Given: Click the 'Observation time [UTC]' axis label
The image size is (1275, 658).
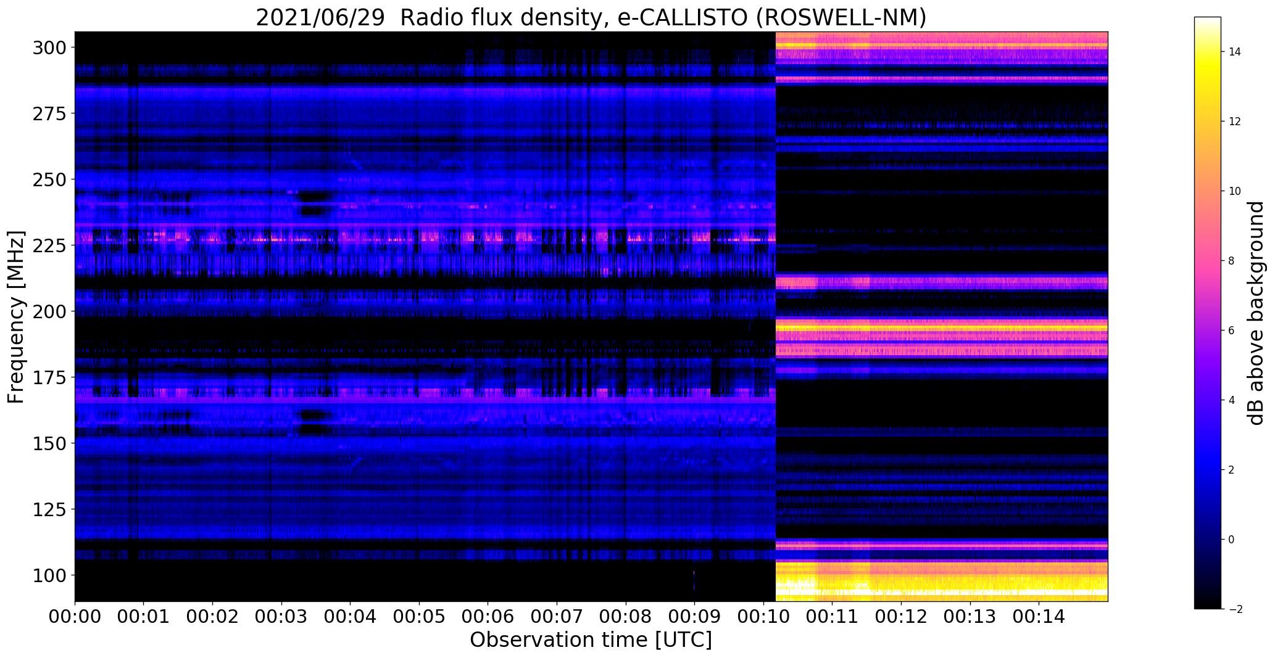Looking at the screenshot, I should tap(591, 640).
